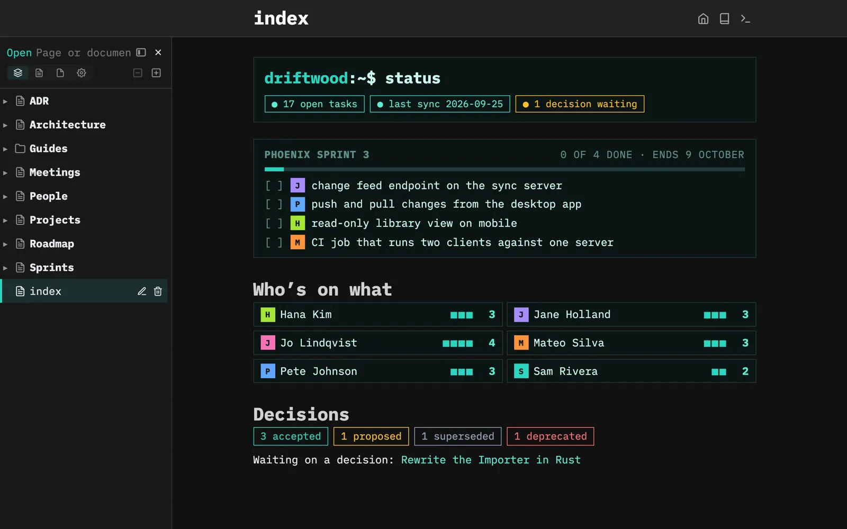Open the Hana Kim workload card
The image size is (847, 529).
(378, 315)
